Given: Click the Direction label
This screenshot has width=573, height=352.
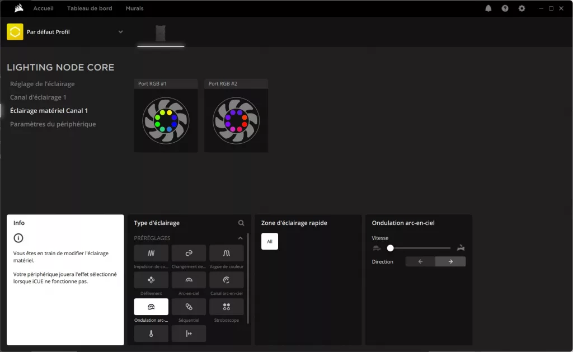Looking at the screenshot, I should [383, 262].
